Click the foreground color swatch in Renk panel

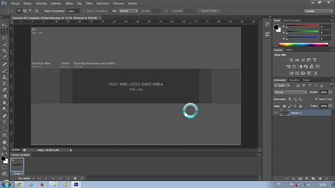tap(276, 27)
